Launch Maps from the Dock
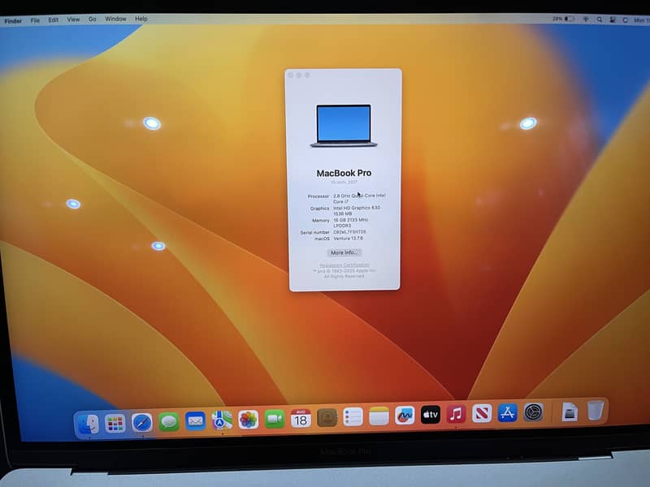 (x=222, y=420)
